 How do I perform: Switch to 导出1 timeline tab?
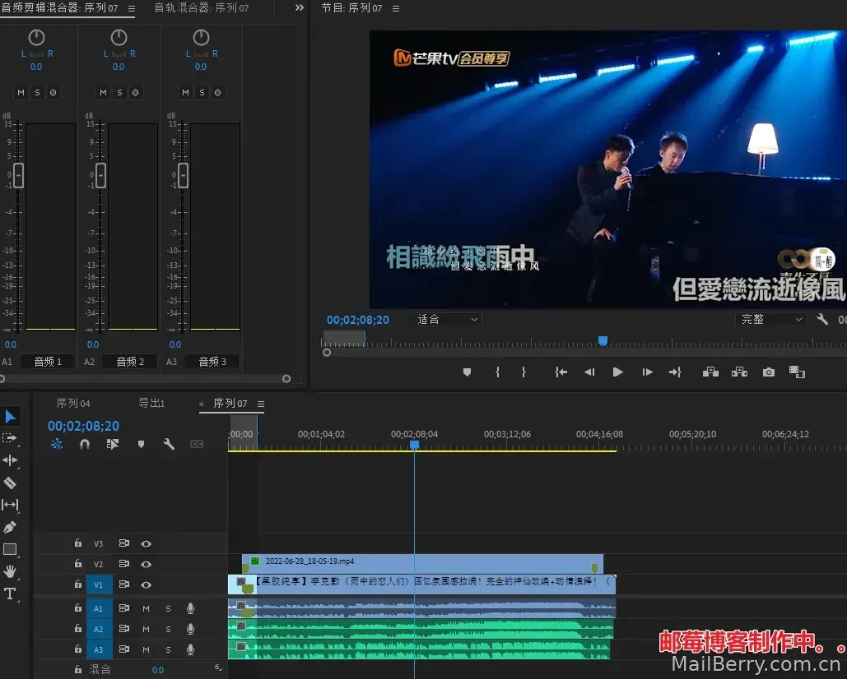point(151,402)
